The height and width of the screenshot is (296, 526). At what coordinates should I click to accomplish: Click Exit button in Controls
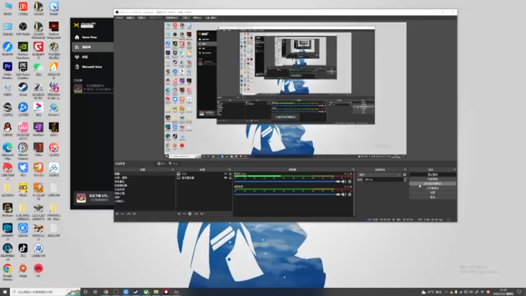click(433, 197)
